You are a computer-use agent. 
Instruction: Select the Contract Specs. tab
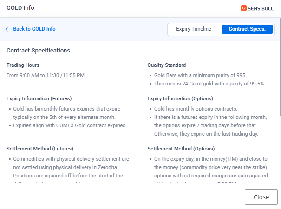[247, 29]
